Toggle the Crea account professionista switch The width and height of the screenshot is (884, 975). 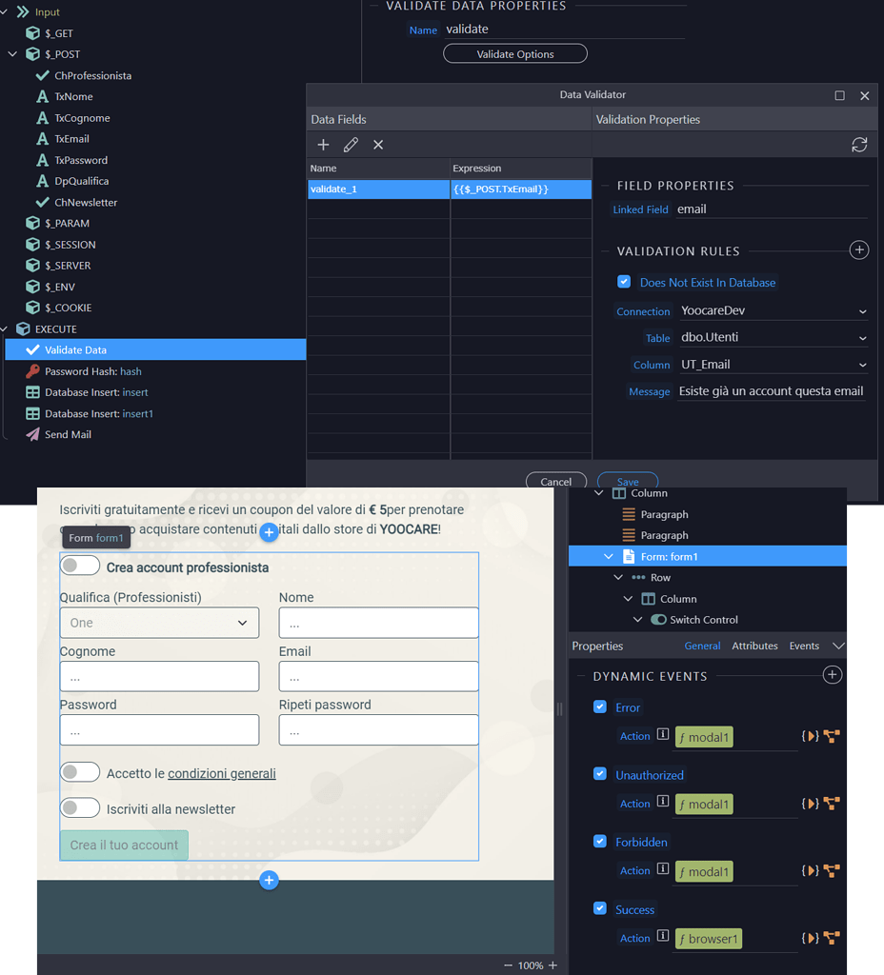click(x=80, y=567)
